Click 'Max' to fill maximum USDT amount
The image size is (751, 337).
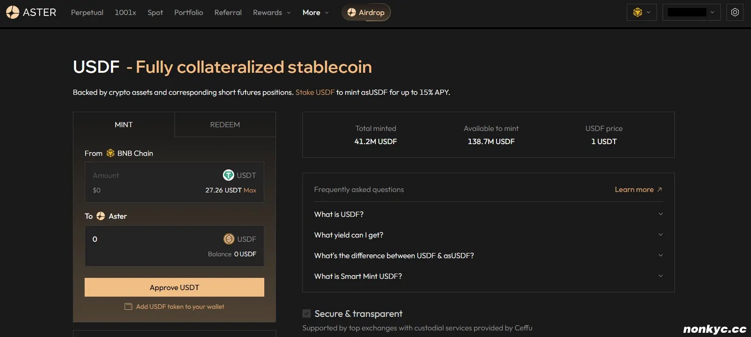point(251,190)
